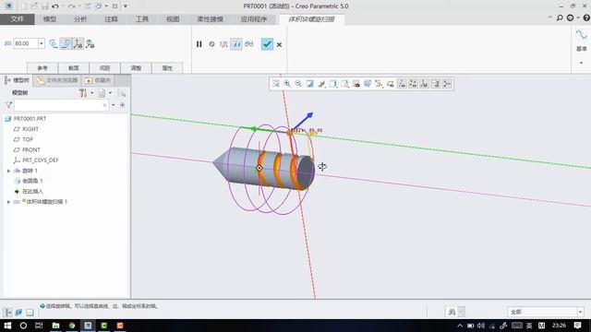Screen dimensions: 591x332
Task: Cancel the feature with the X icon
Action: 279,45
